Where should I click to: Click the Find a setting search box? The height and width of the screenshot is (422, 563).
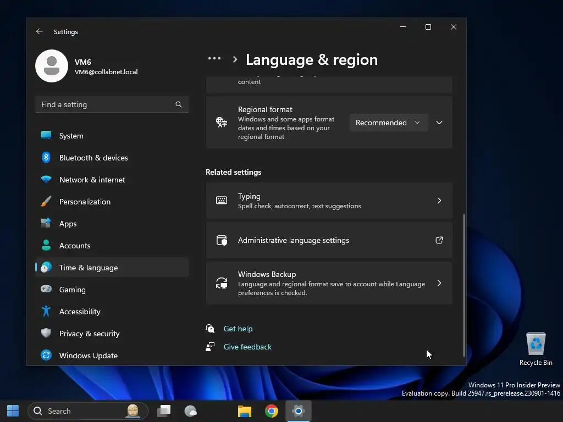coord(112,104)
